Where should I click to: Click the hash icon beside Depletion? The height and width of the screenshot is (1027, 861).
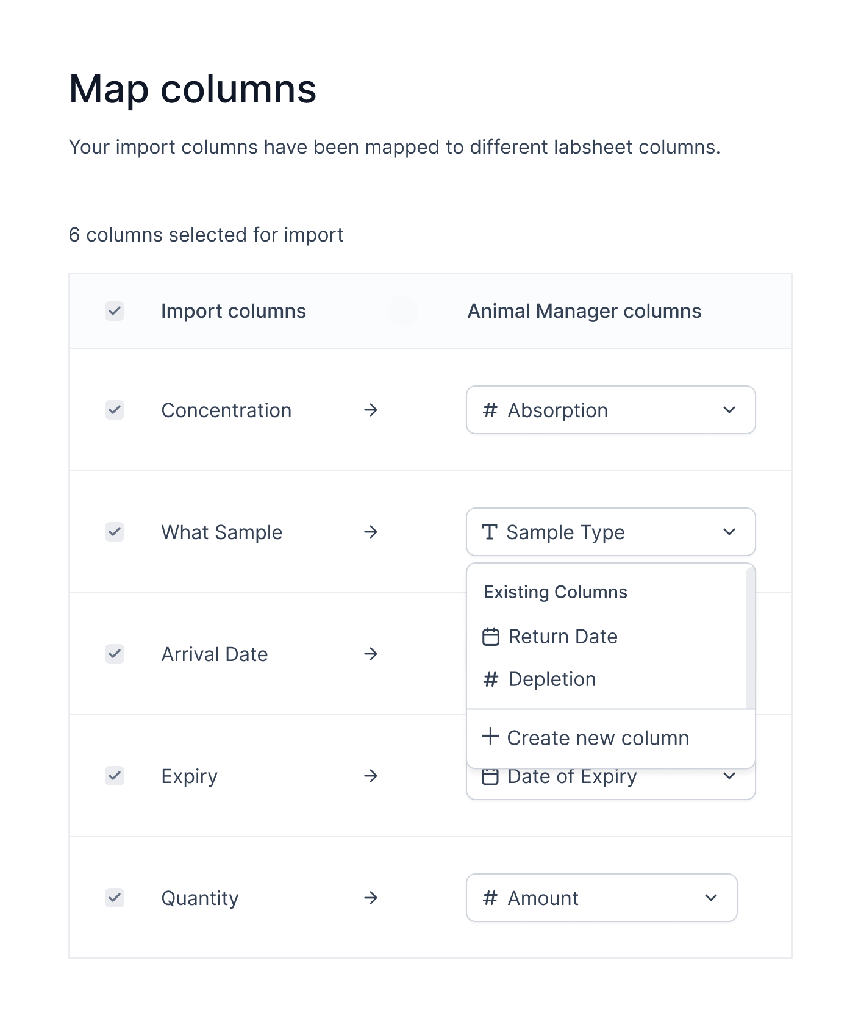[x=491, y=679]
